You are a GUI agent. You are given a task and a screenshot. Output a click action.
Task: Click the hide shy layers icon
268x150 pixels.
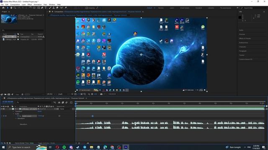(59, 102)
